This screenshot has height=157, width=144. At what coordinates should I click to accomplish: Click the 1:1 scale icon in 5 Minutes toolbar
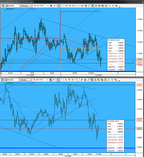point(69,80)
